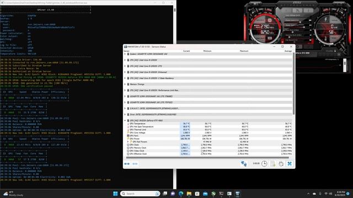Open the Windows Start menu

click(x=115, y=194)
